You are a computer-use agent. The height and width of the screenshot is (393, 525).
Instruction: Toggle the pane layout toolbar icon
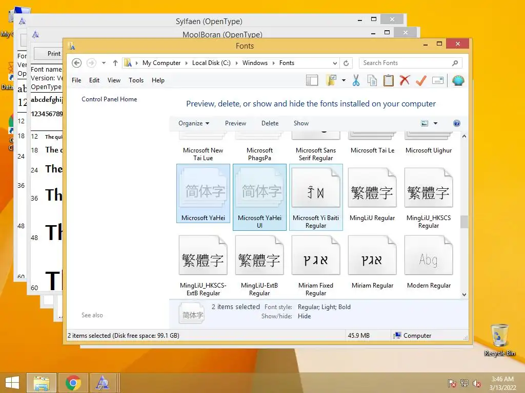pos(312,80)
